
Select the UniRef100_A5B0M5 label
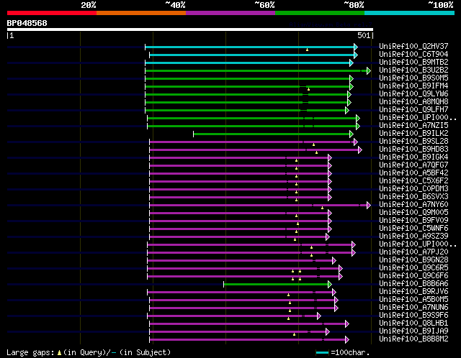point(413,300)
